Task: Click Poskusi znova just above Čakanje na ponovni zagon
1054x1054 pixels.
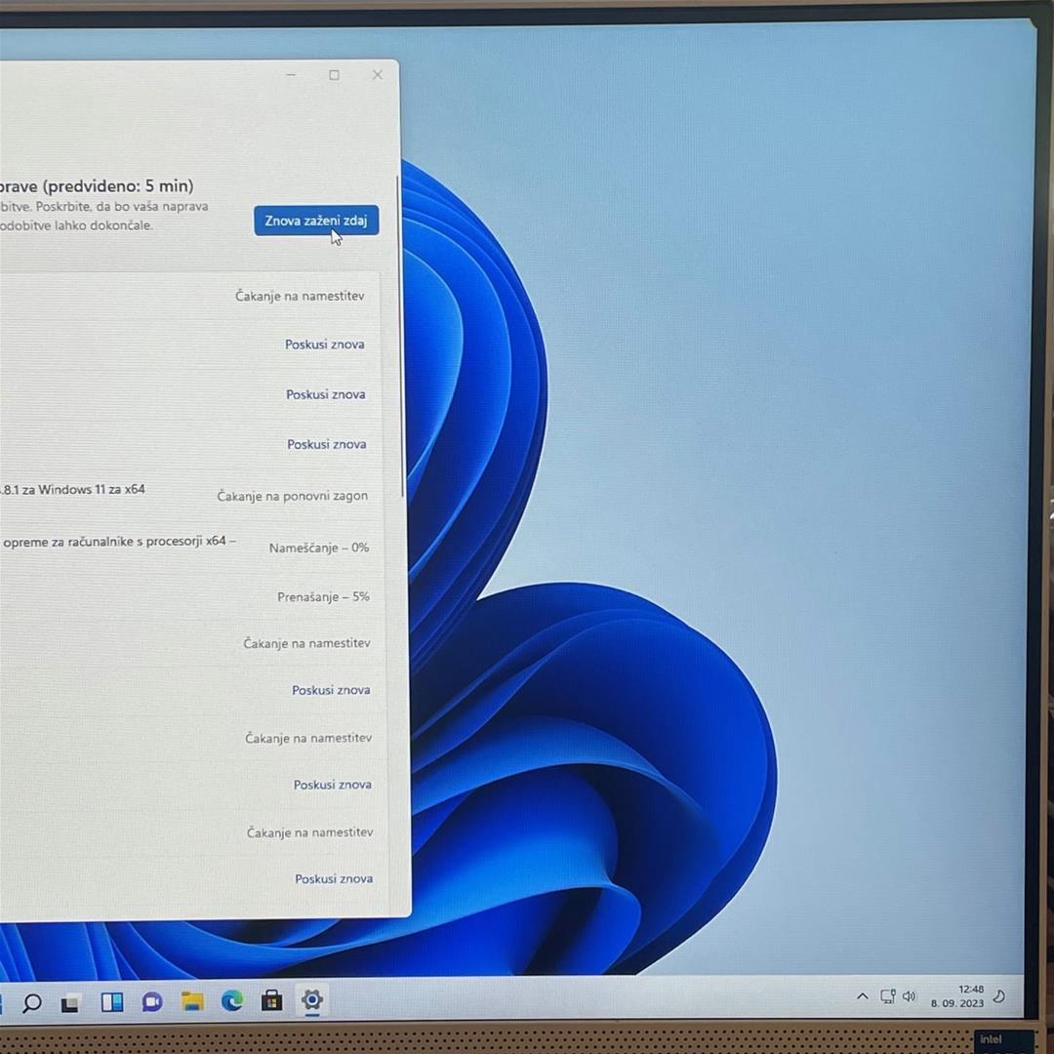Action: tap(327, 444)
